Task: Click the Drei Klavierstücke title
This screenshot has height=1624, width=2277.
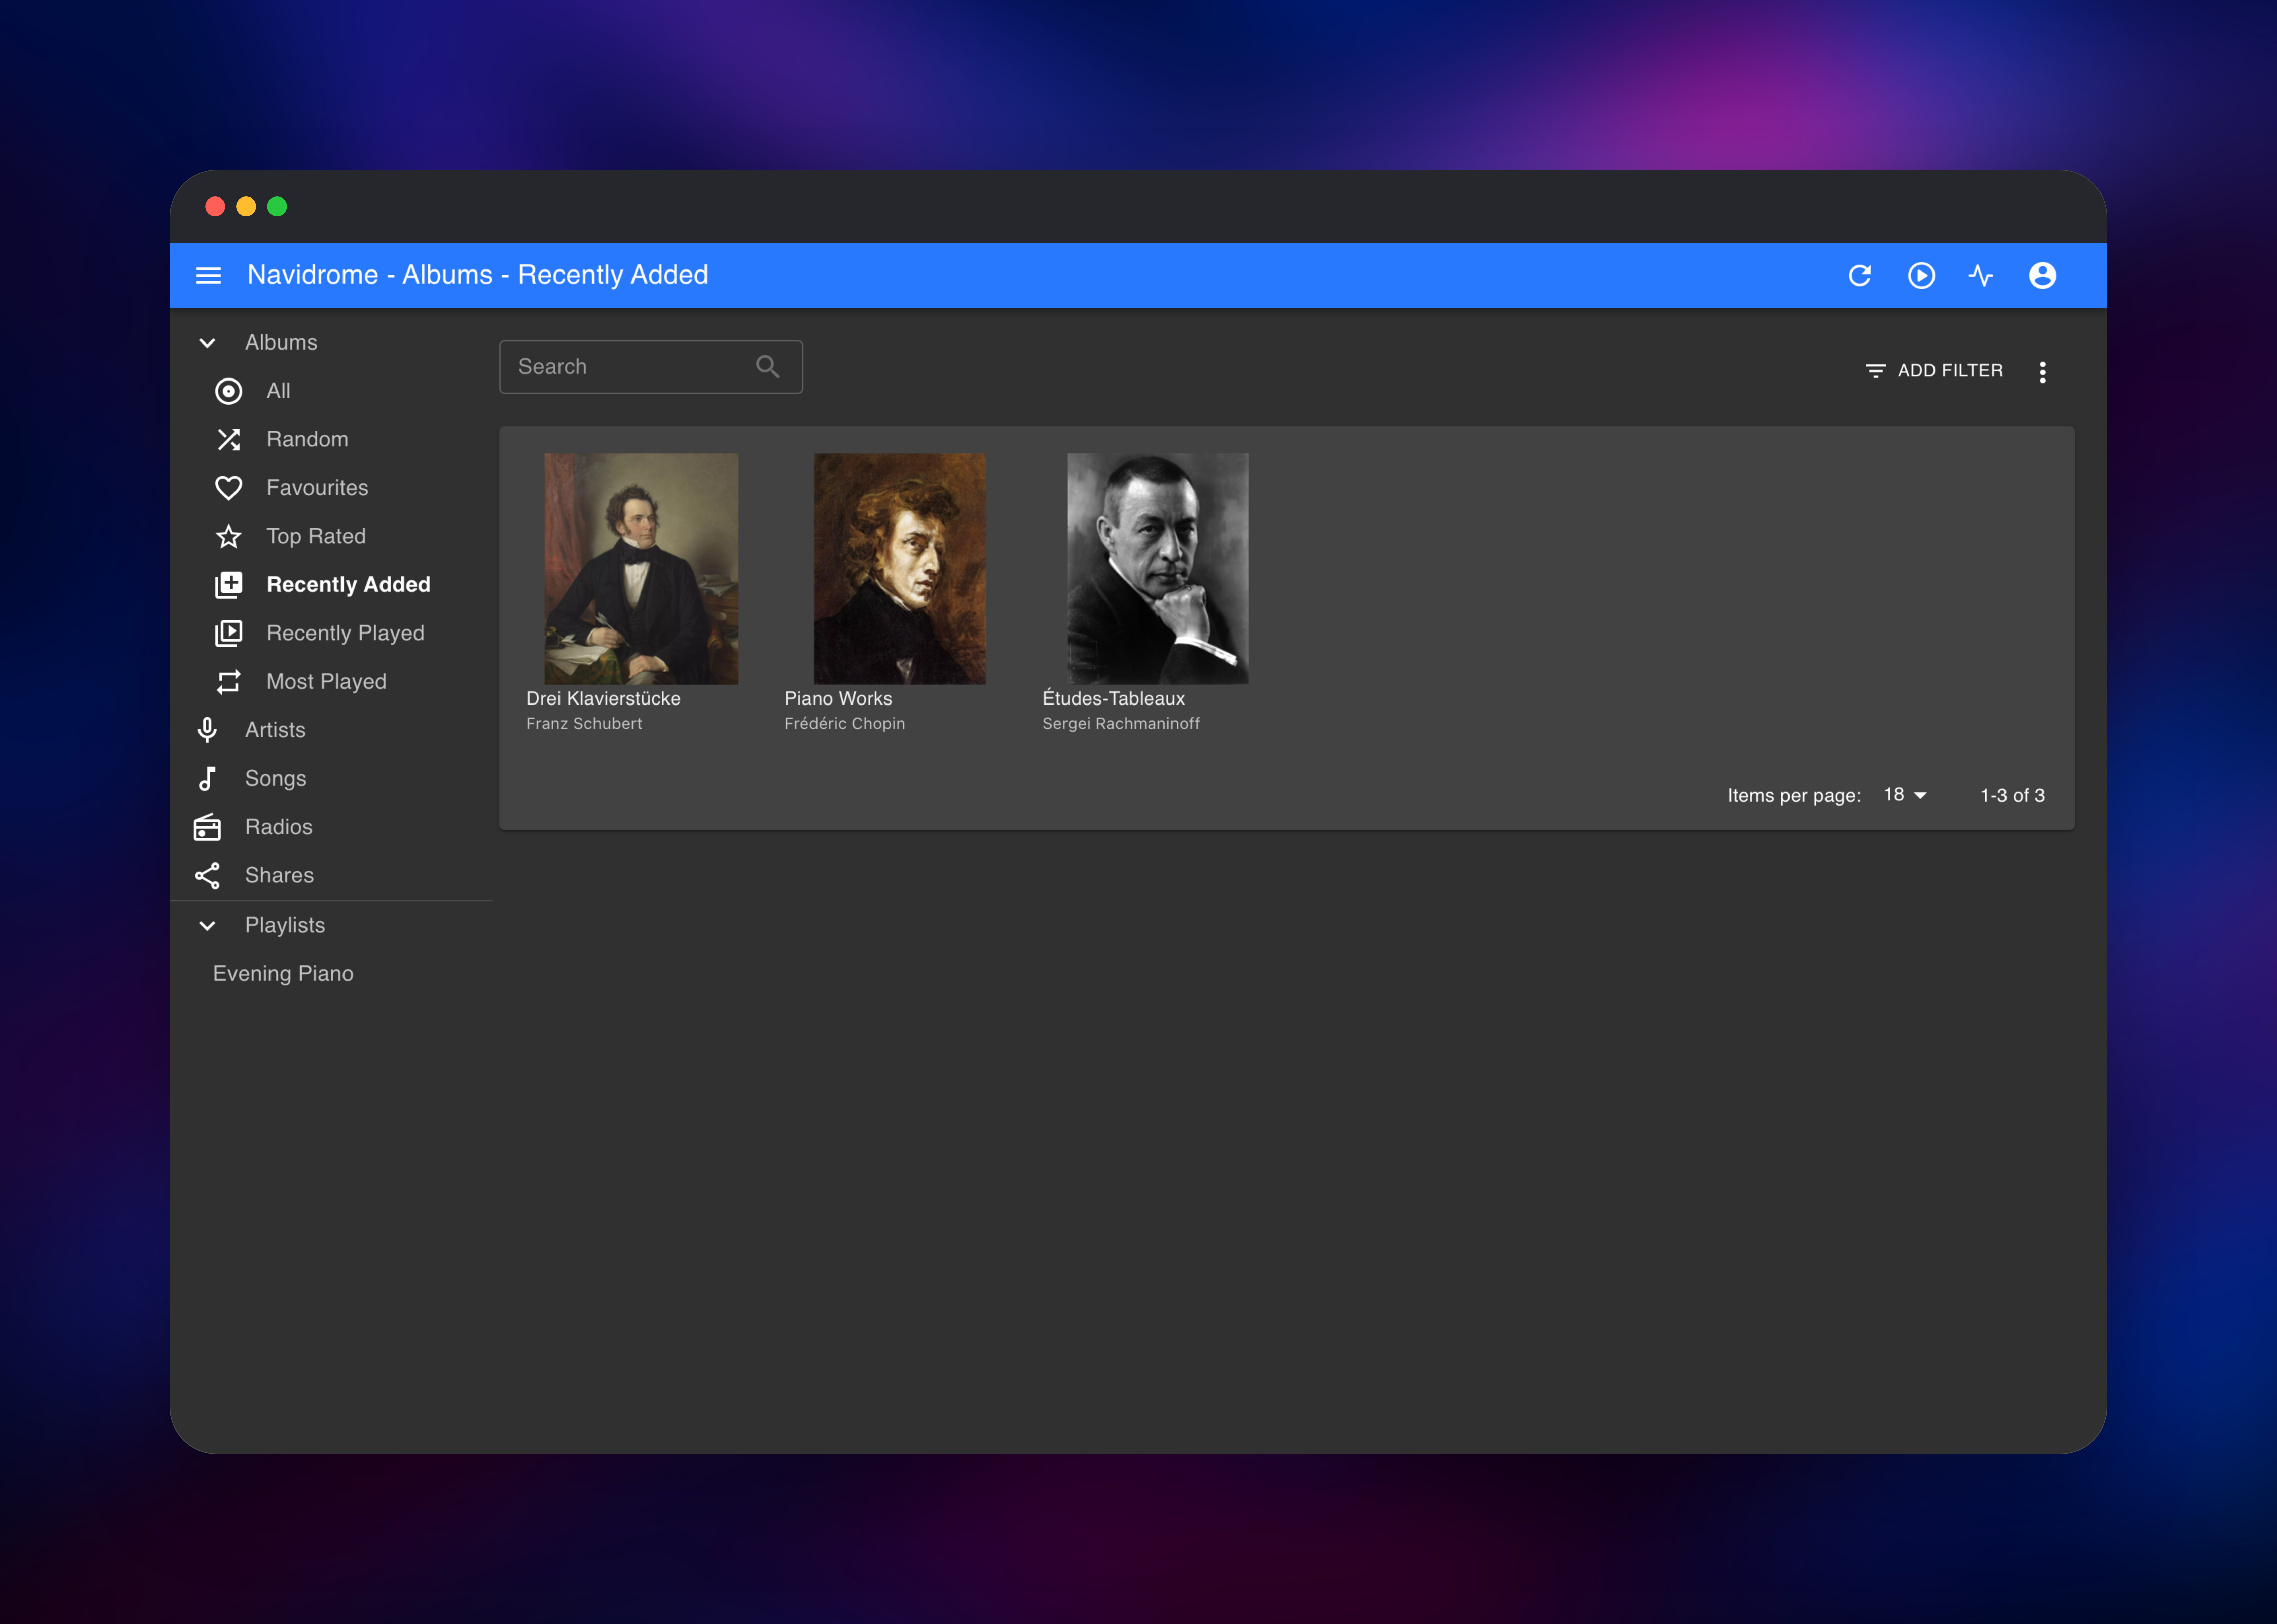Action: [x=603, y=699]
